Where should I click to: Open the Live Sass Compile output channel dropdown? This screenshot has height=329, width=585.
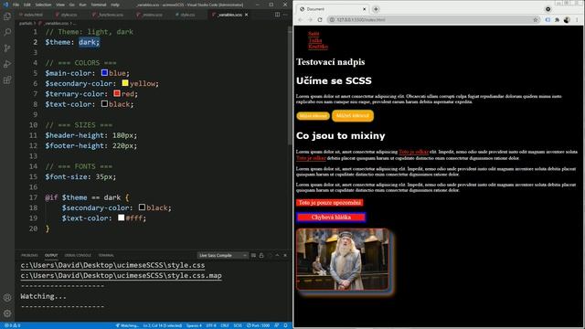[x=222, y=256]
